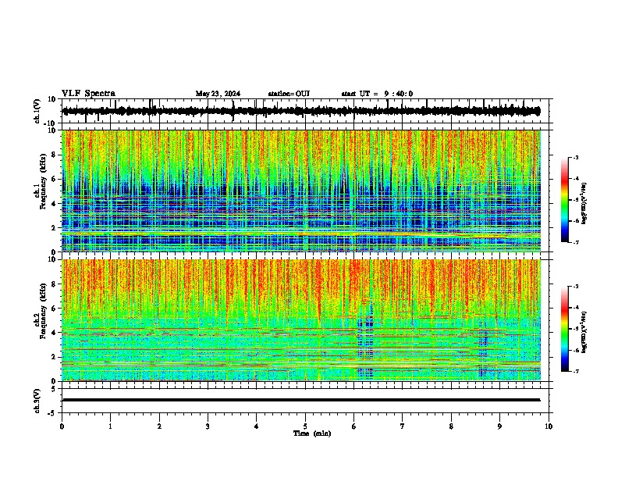Click the time axis tick label "0"
This screenshot has width=618, height=478.
click(62, 426)
